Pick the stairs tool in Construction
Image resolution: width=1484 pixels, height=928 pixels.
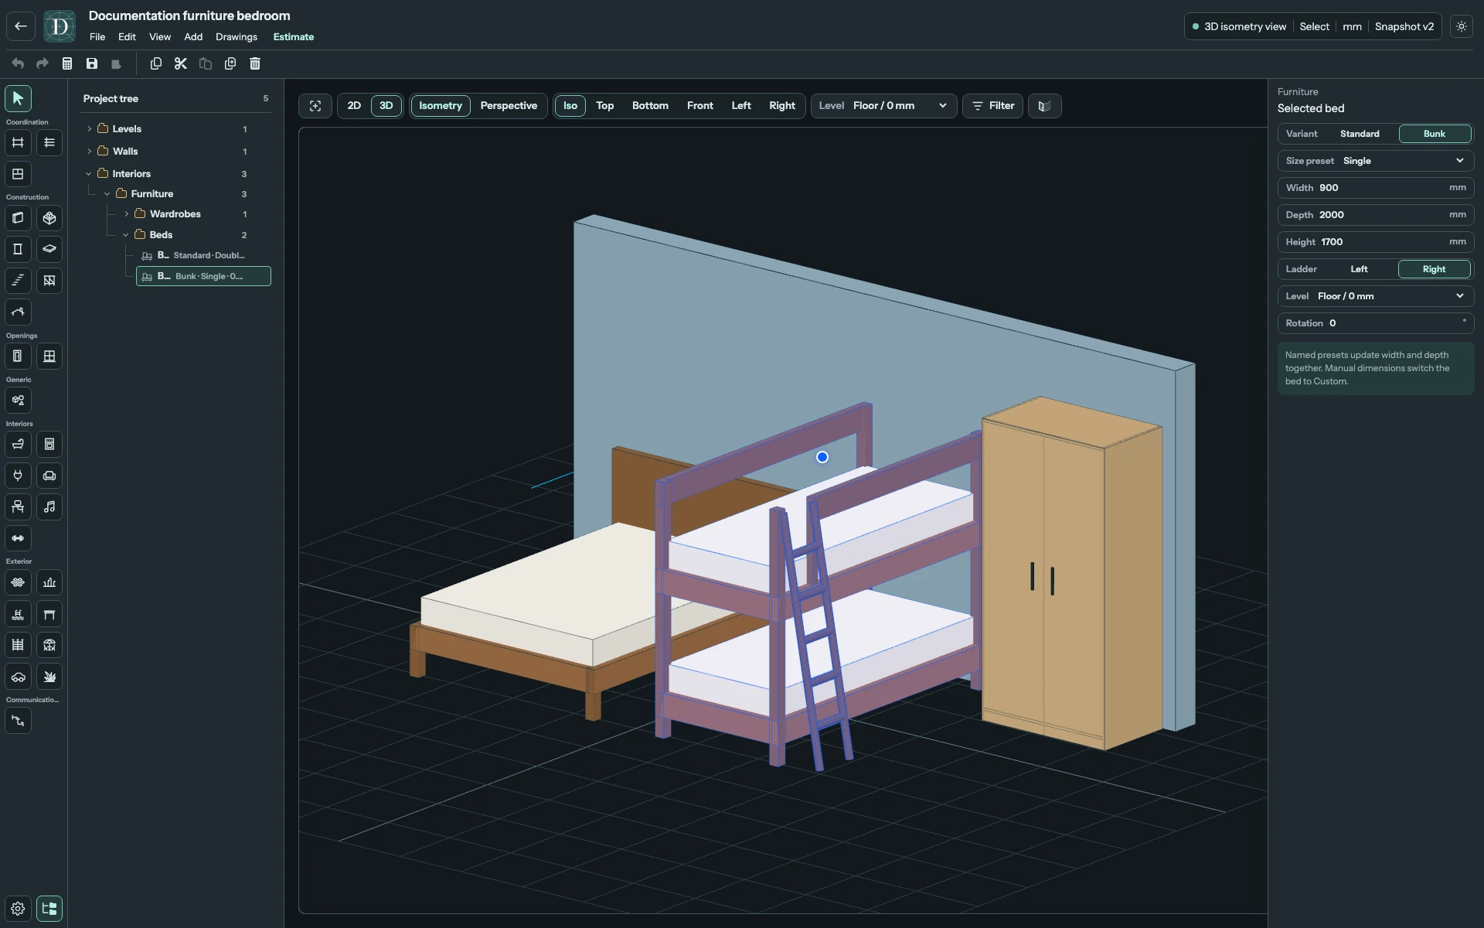(18, 280)
